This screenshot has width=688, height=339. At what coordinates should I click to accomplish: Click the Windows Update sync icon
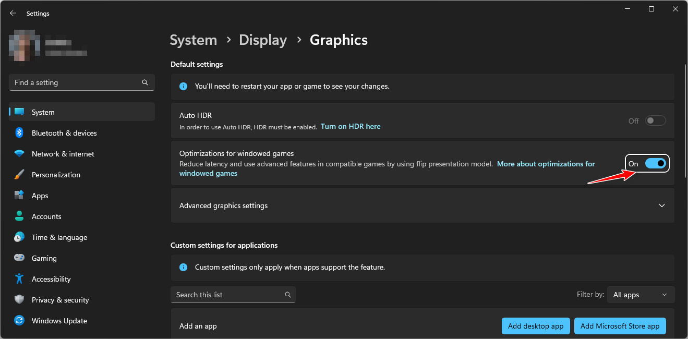click(x=19, y=321)
